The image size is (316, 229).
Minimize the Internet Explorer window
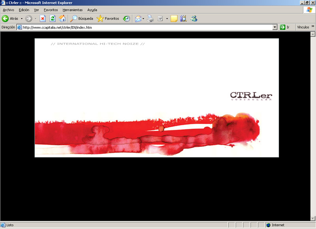[x=302, y=3]
